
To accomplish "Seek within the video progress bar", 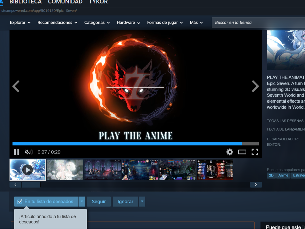I will pyautogui.click(x=135, y=144).
